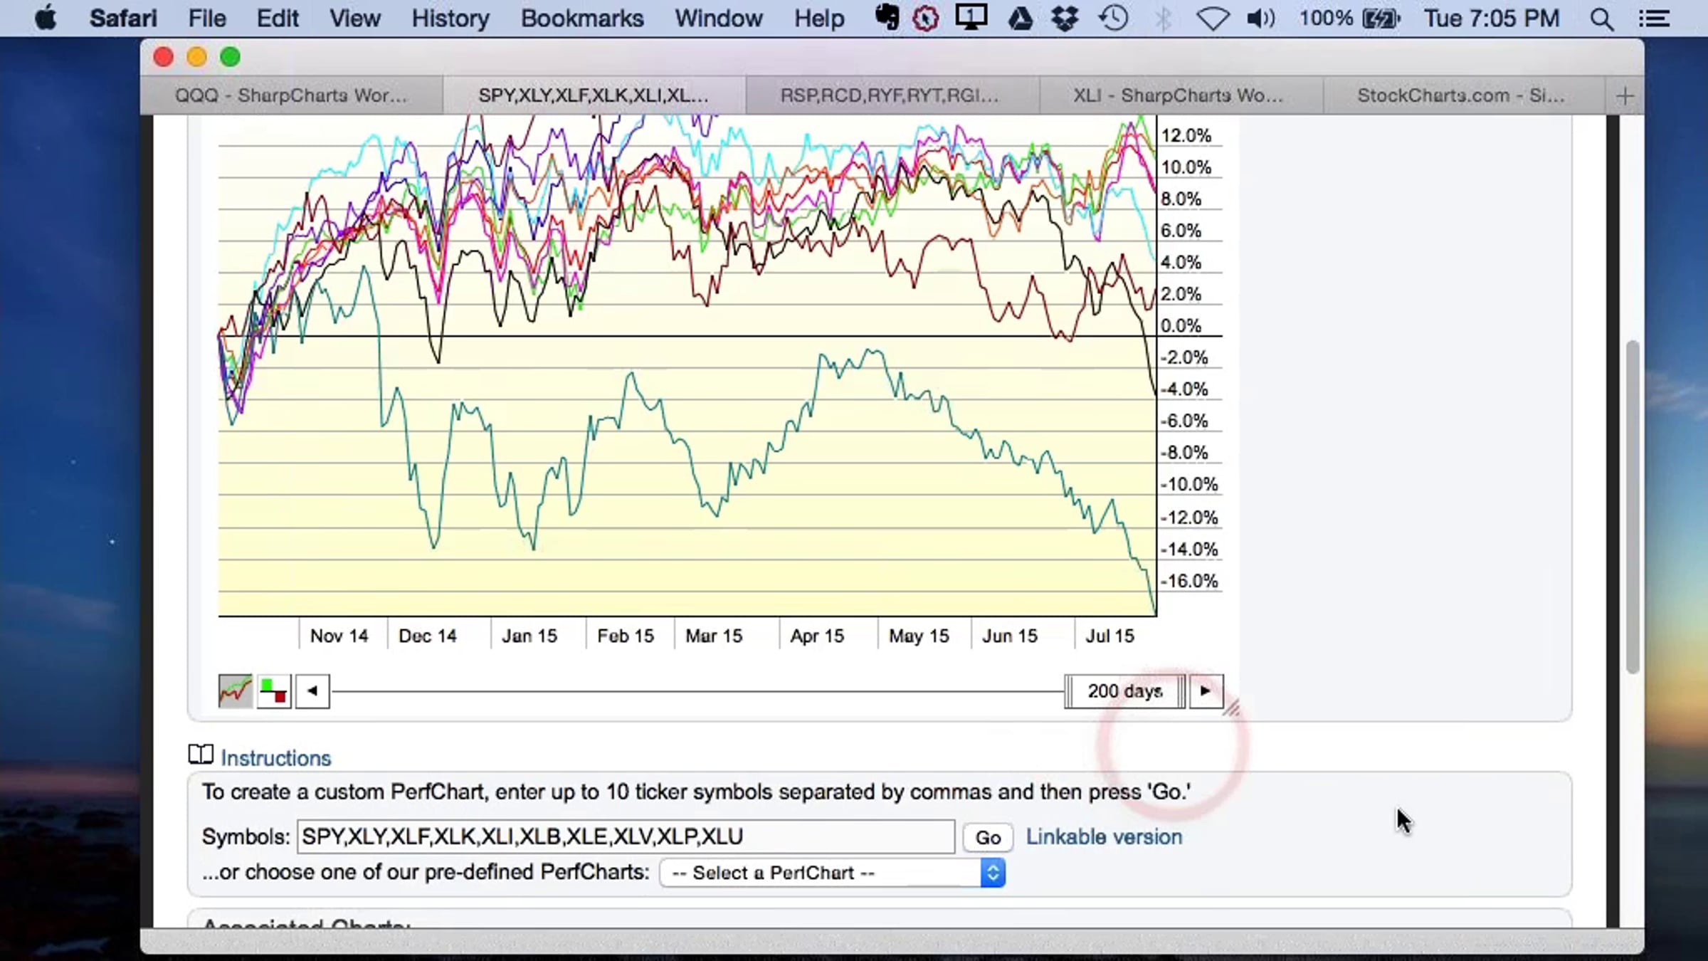Open the Linkable version link
The height and width of the screenshot is (961, 1708).
pyautogui.click(x=1104, y=837)
